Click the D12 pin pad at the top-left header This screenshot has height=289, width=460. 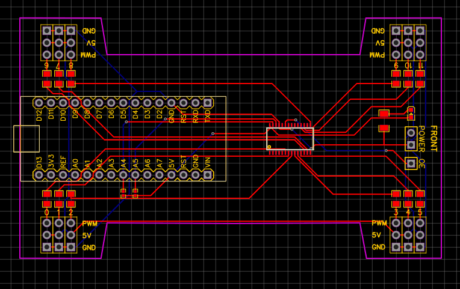coord(39,103)
